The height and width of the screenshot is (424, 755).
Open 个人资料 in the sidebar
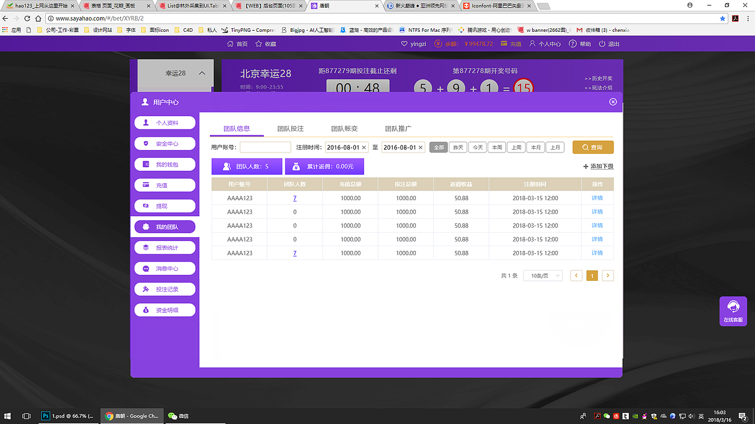[165, 122]
